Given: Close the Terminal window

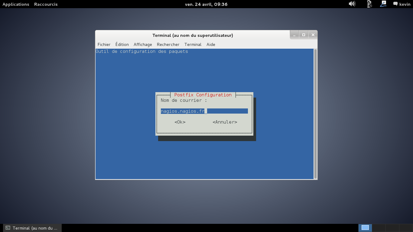Looking at the screenshot, I should [x=313, y=35].
